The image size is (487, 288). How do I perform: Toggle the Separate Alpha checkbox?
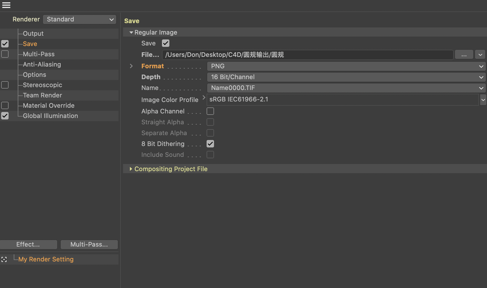[210, 133]
